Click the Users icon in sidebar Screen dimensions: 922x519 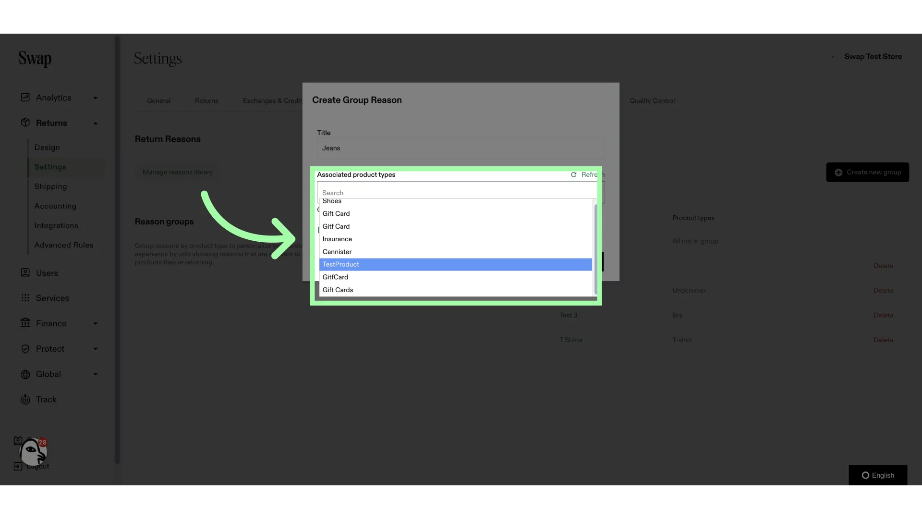pyautogui.click(x=25, y=272)
